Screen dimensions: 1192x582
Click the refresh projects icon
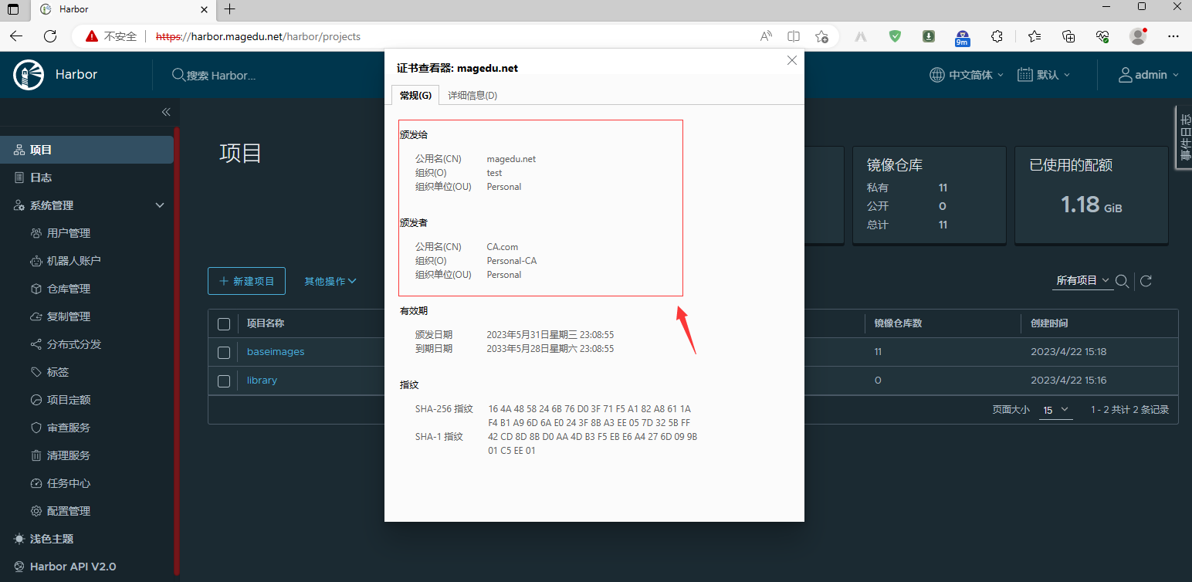pos(1146,281)
